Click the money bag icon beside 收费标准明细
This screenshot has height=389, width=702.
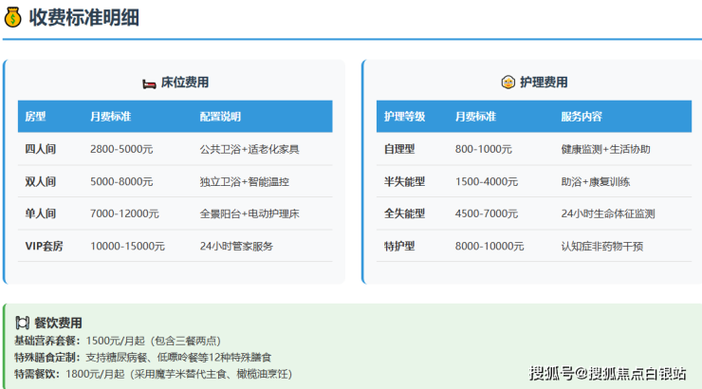coord(12,17)
